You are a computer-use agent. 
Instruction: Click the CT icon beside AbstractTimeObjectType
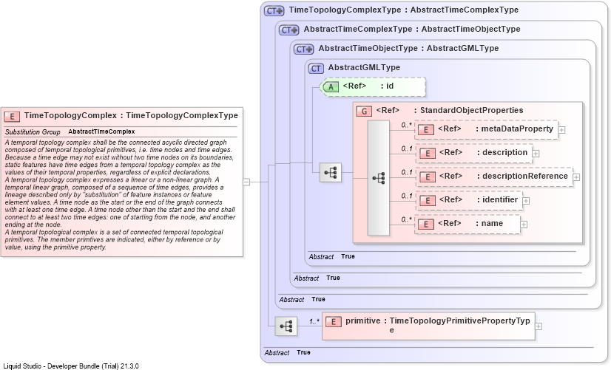click(304, 49)
